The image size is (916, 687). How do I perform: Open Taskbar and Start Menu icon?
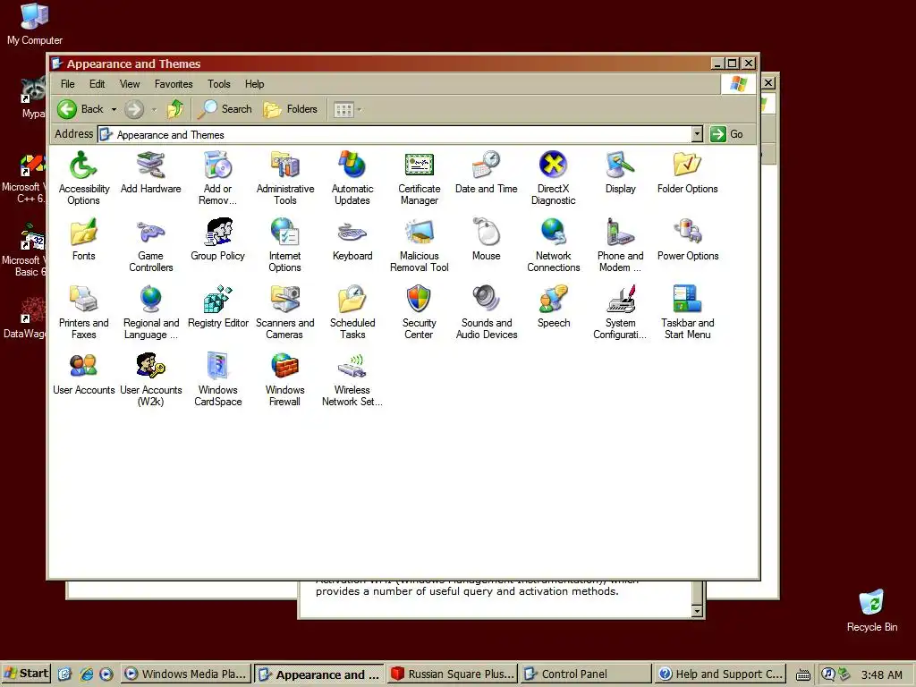click(688, 312)
